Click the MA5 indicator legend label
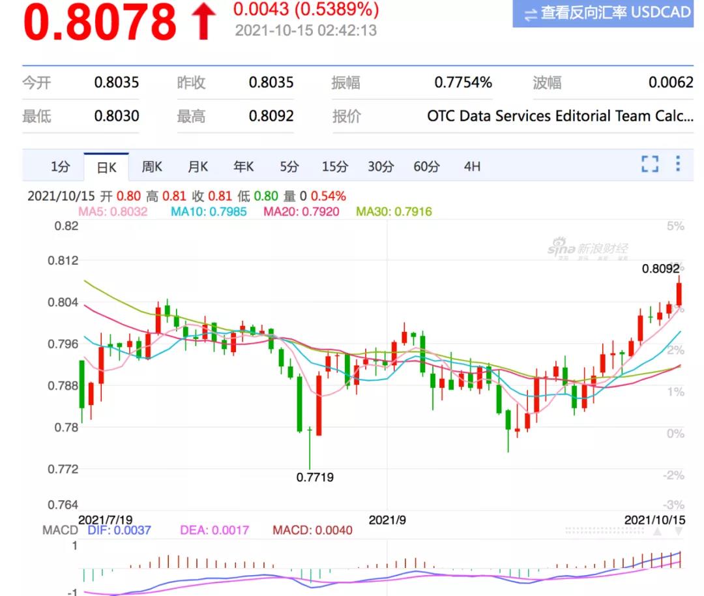 [113, 211]
